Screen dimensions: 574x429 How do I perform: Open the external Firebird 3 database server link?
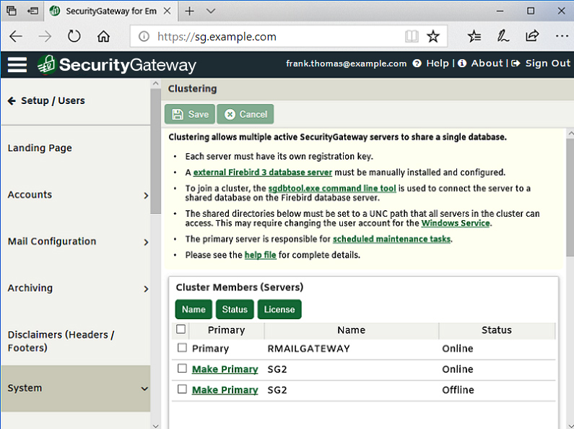click(263, 173)
